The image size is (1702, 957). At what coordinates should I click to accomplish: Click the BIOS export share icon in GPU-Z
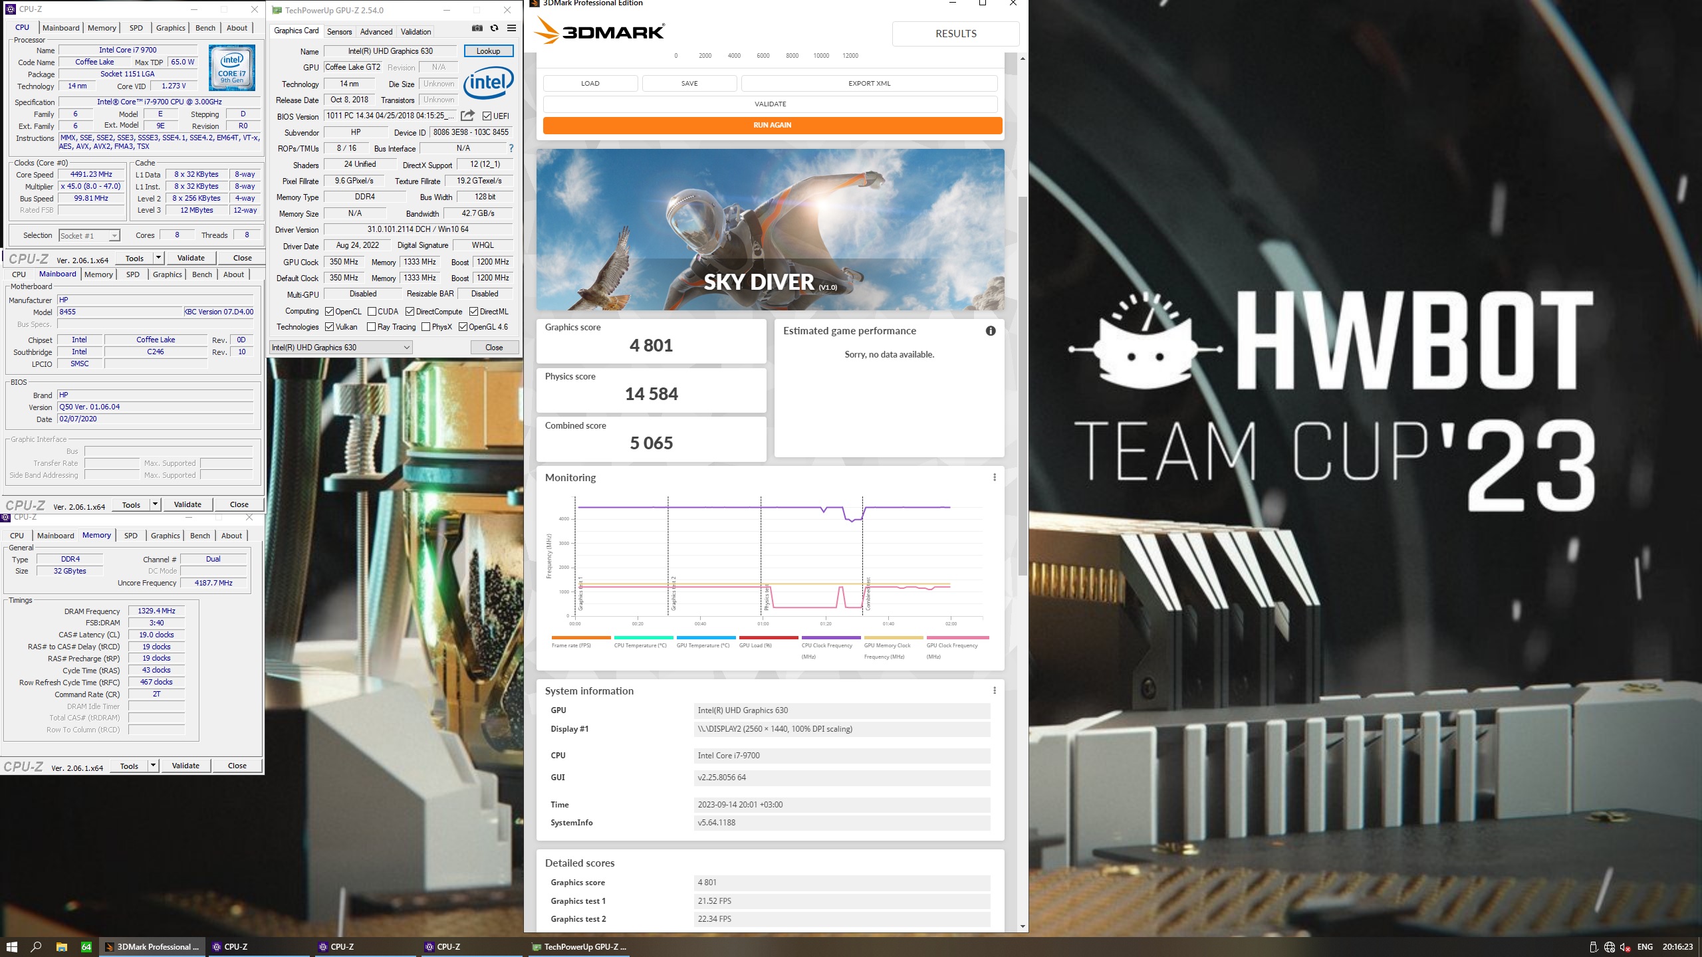pos(467,116)
